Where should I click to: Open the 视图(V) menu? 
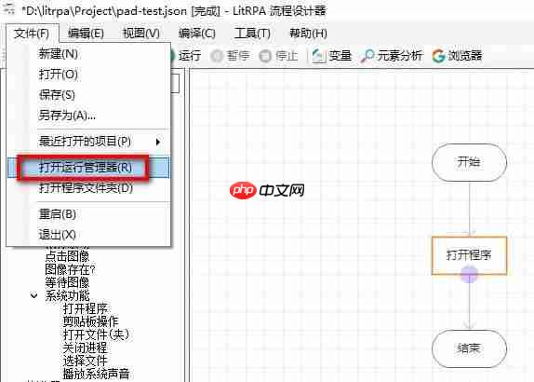(141, 34)
